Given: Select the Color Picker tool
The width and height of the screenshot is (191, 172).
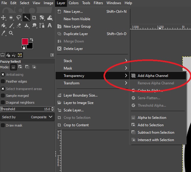Looking at the screenshot, I should click(3, 33).
